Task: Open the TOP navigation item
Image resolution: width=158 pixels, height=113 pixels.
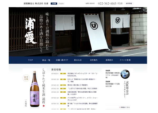Action: (31, 60)
